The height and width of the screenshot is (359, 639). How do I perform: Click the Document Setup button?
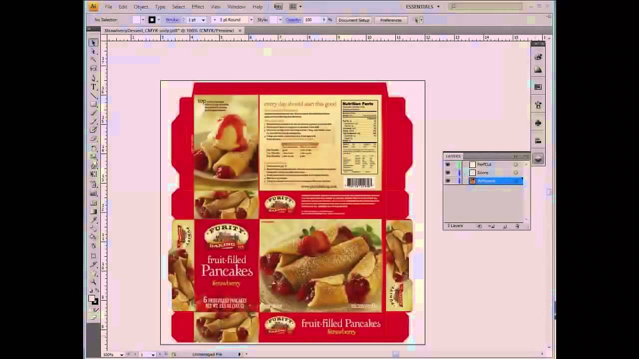tap(354, 20)
